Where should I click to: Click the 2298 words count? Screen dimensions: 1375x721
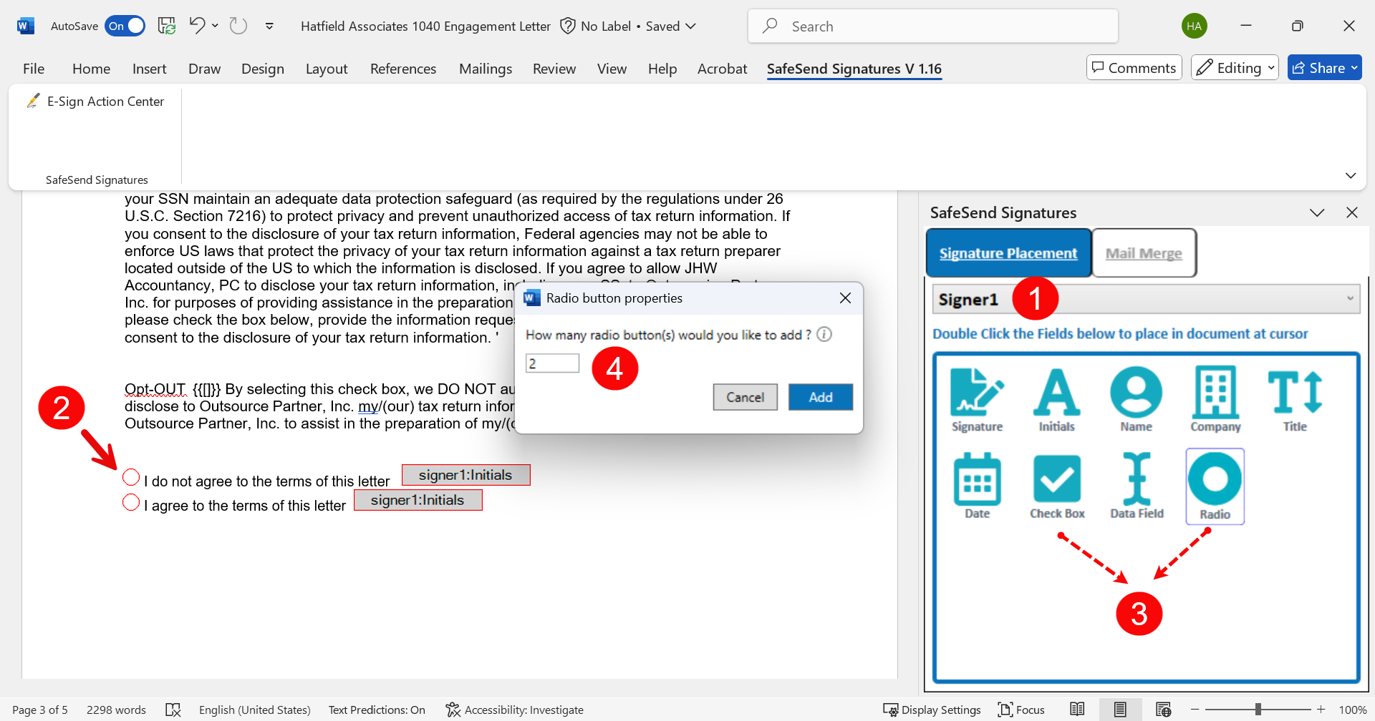tap(116, 710)
